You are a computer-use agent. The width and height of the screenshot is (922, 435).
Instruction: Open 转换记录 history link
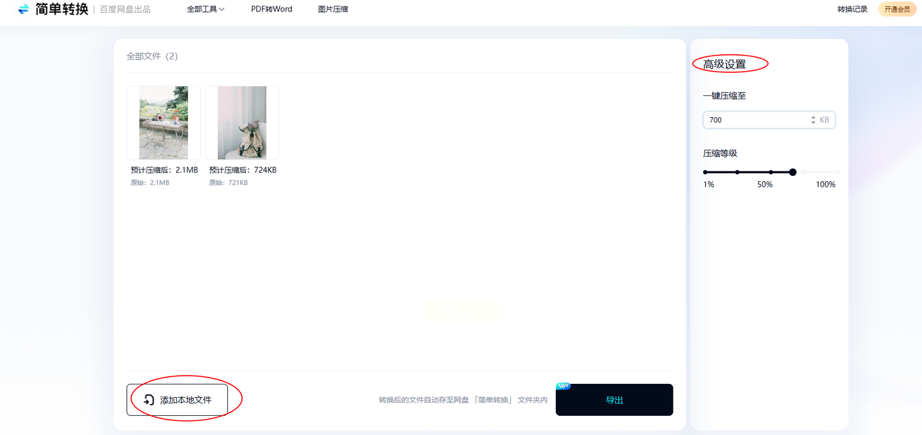(x=852, y=10)
